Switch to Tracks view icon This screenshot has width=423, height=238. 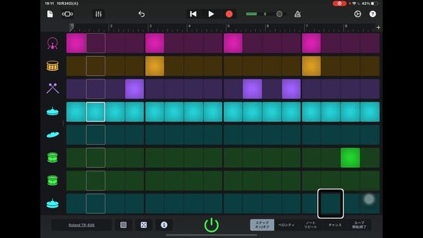coord(67,14)
